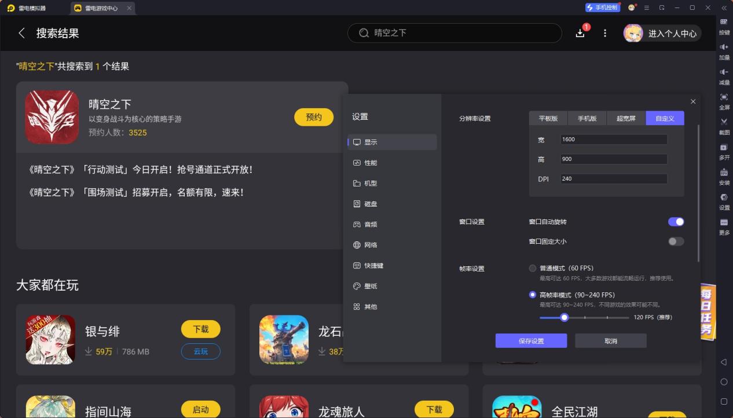Image resolution: width=733 pixels, height=418 pixels.
Task: Select the 其他 settings category
Action: point(392,306)
